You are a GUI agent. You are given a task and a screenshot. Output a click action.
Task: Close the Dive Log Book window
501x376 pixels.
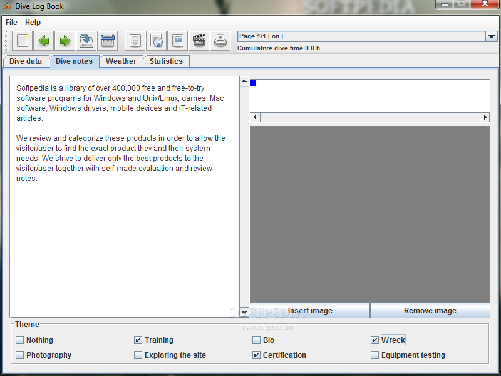coord(485,4)
